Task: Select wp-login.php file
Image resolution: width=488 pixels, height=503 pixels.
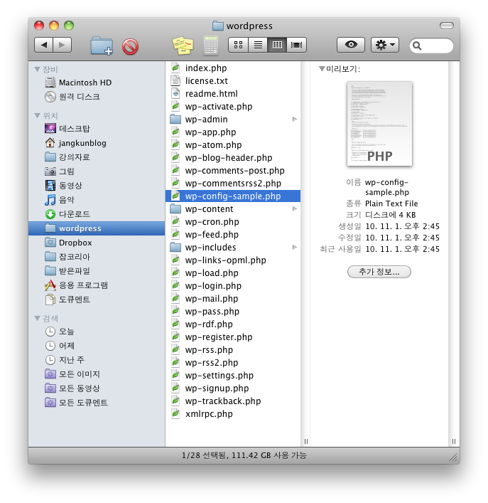Action: click(x=233, y=286)
